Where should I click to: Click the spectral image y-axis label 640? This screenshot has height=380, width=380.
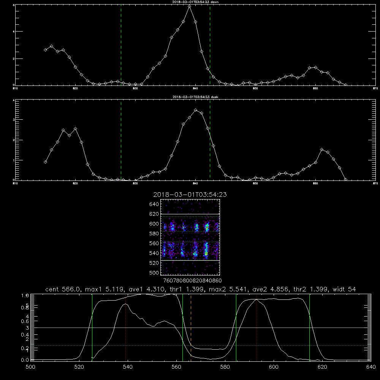[154, 204]
